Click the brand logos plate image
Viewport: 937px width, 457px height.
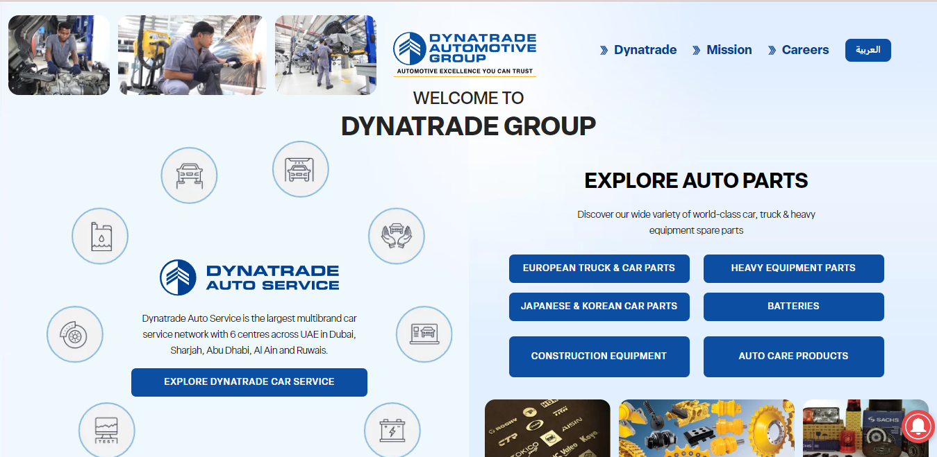point(547,428)
